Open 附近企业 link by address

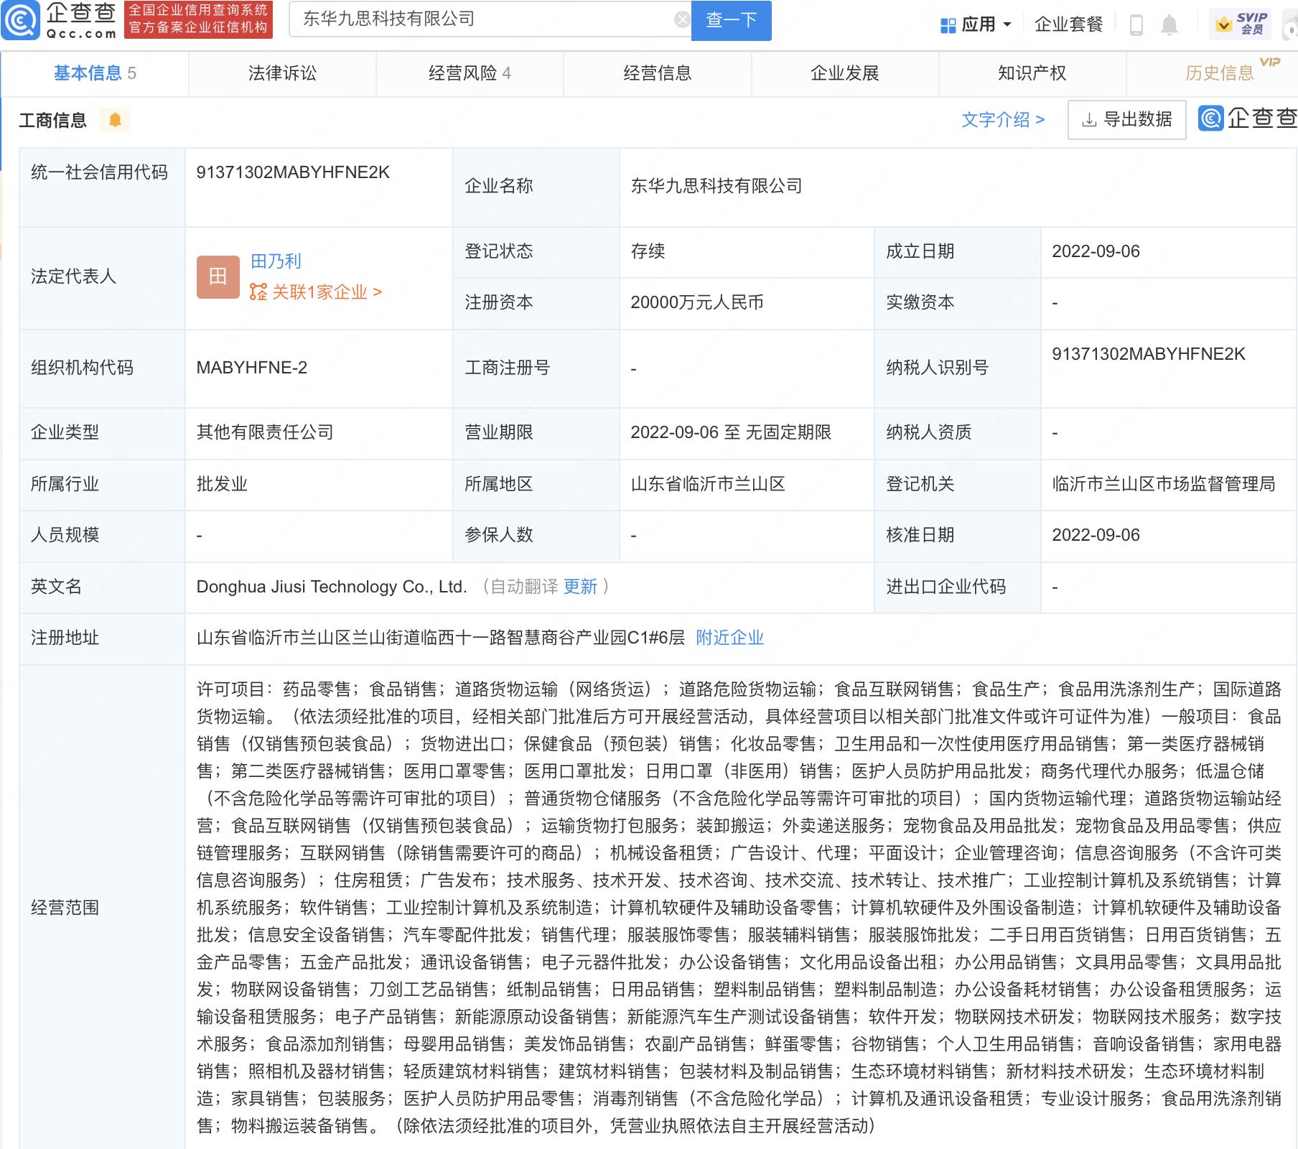click(729, 638)
